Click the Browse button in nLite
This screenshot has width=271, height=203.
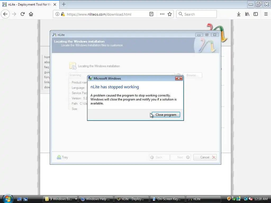coord(192,75)
